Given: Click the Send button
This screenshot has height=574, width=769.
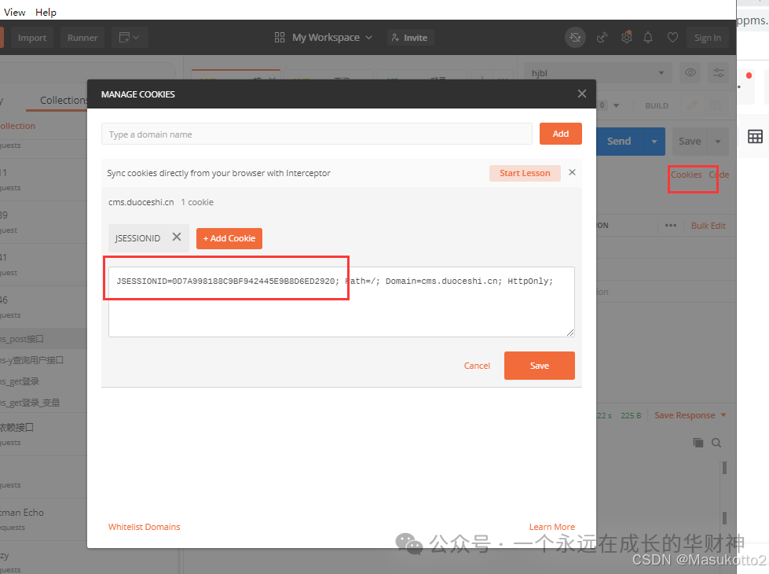Looking at the screenshot, I should click(x=620, y=142).
